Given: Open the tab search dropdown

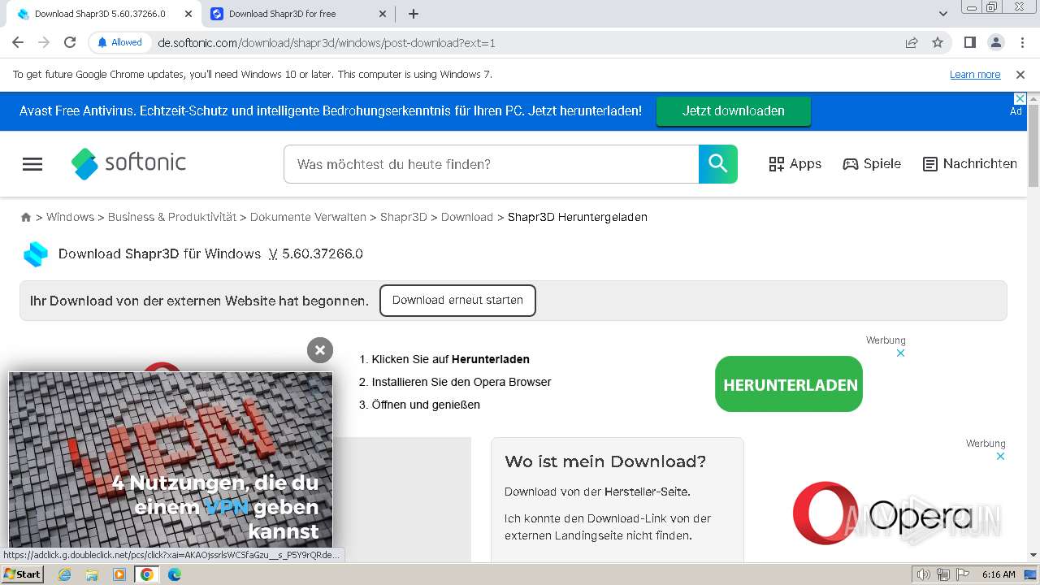Looking at the screenshot, I should click(x=942, y=14).
